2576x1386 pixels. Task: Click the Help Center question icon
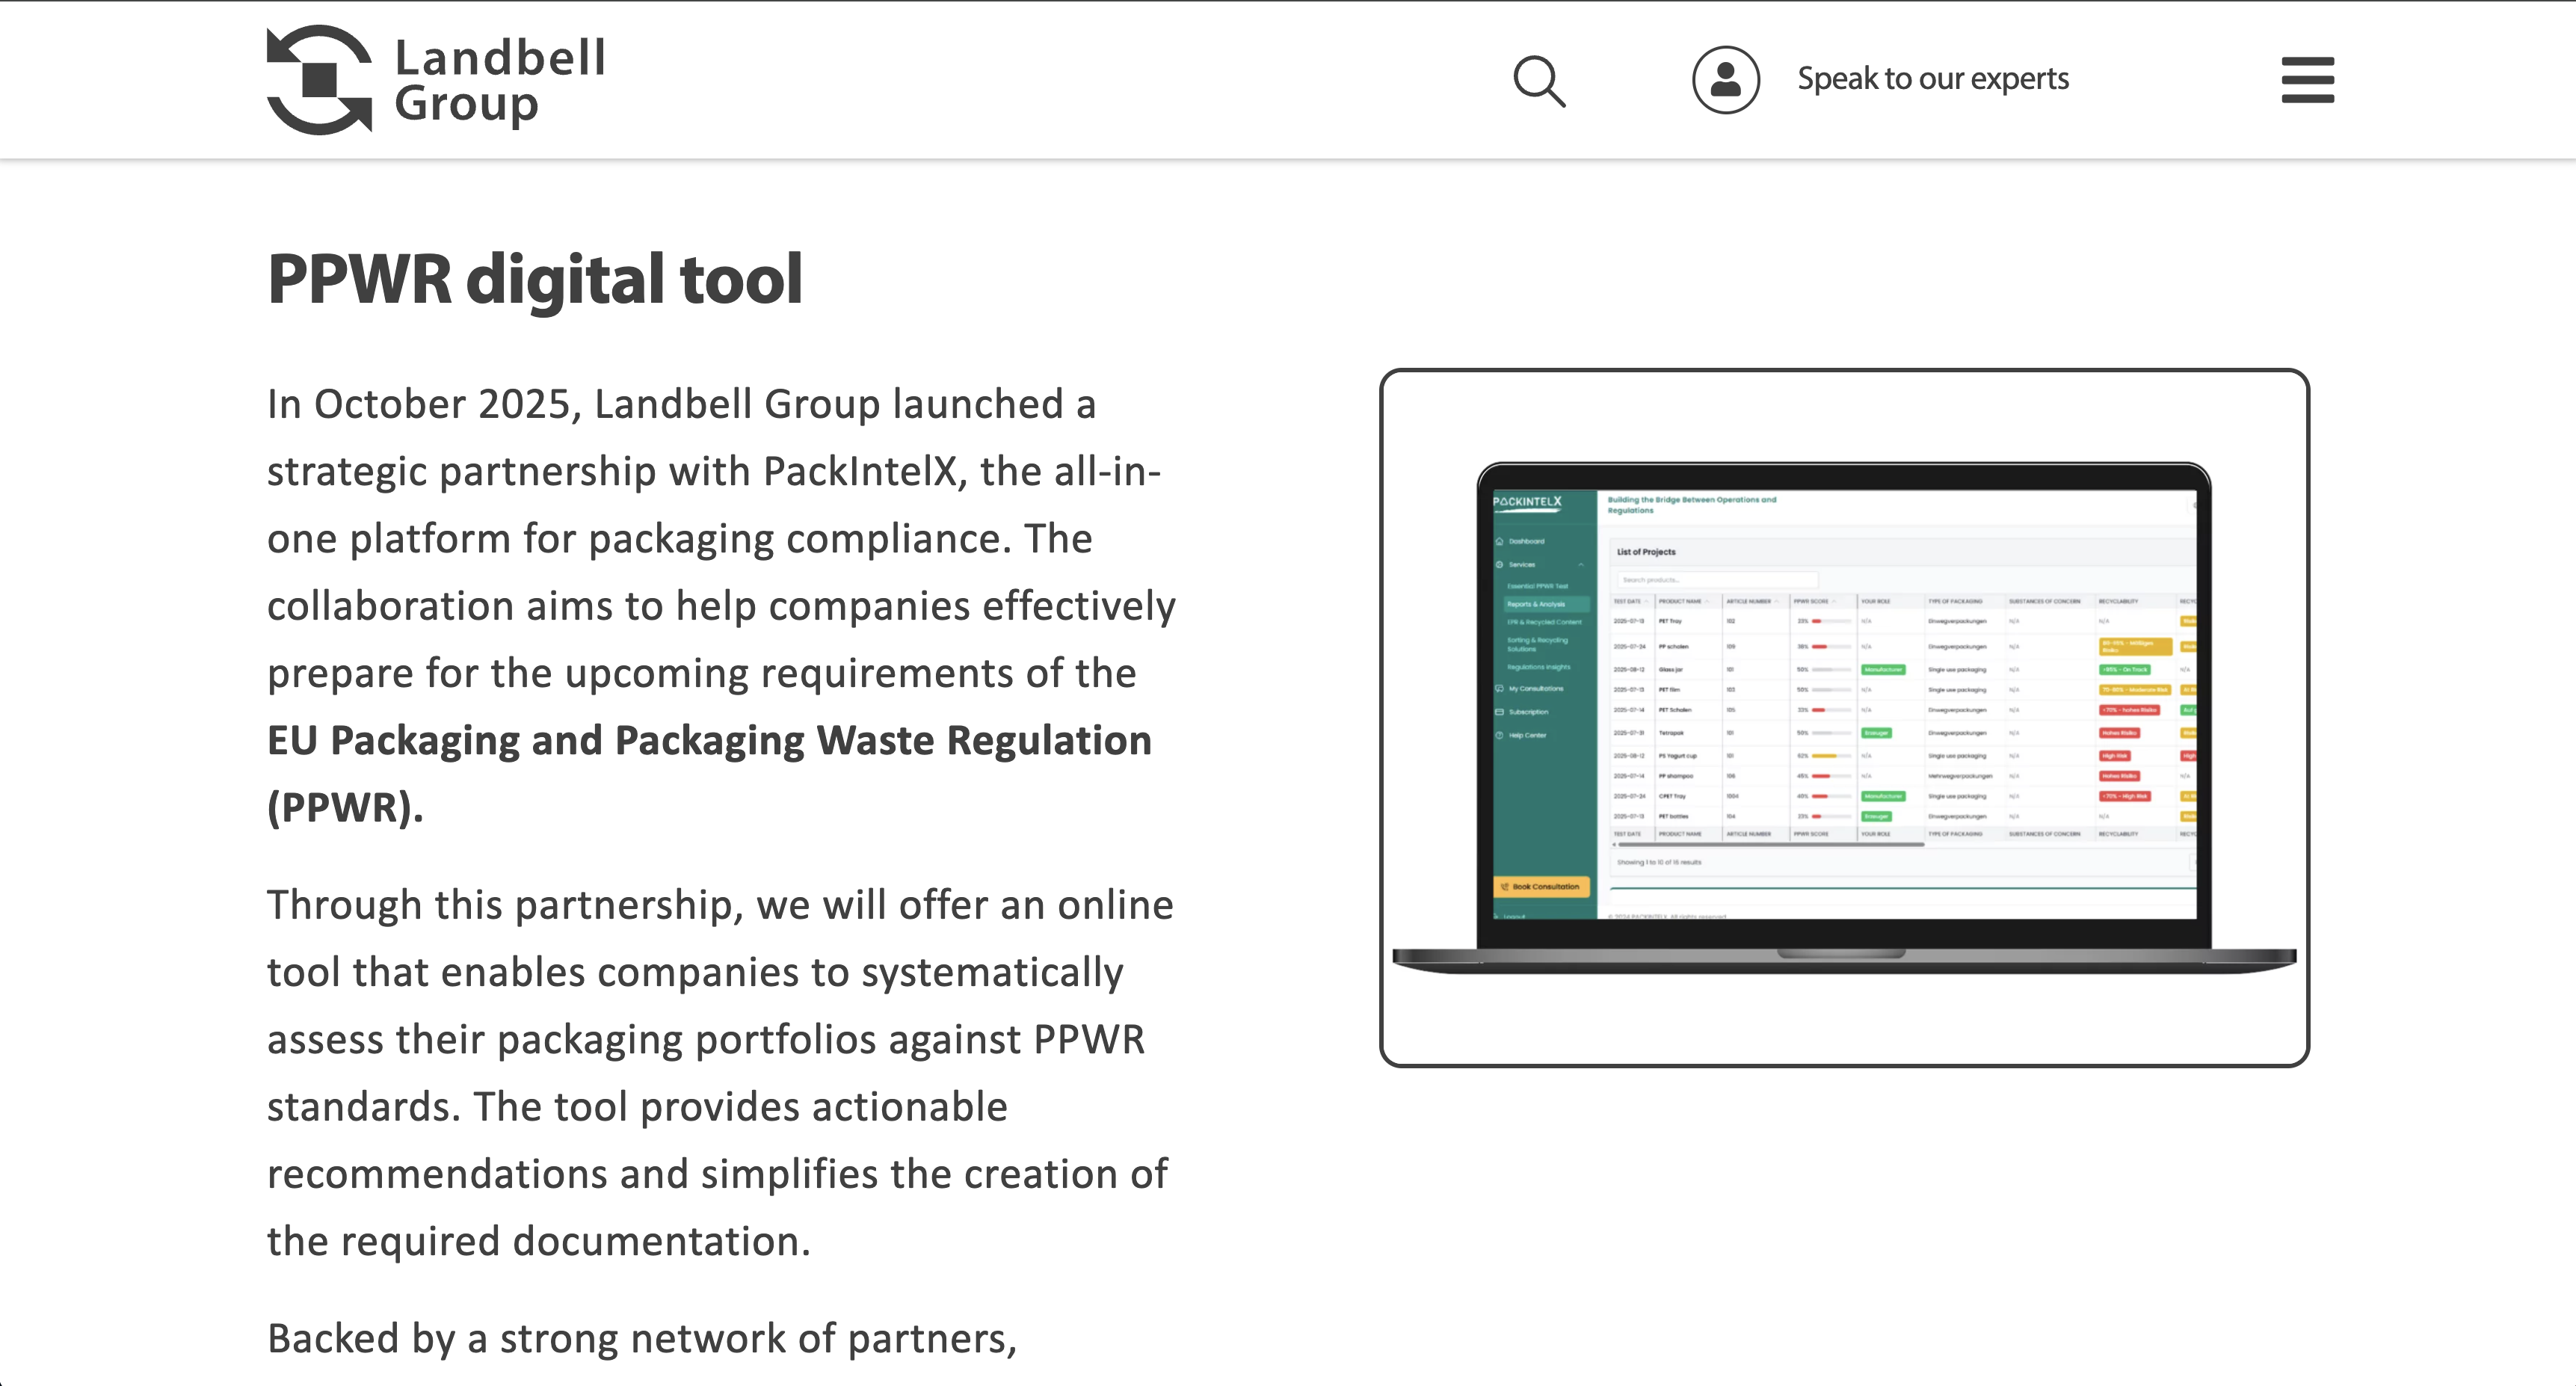pyautogui.click(x=1500, y=735)
